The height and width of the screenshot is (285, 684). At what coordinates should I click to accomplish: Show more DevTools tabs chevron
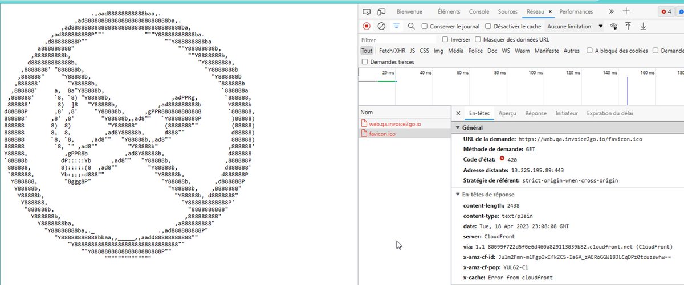[x=612, y=11]
